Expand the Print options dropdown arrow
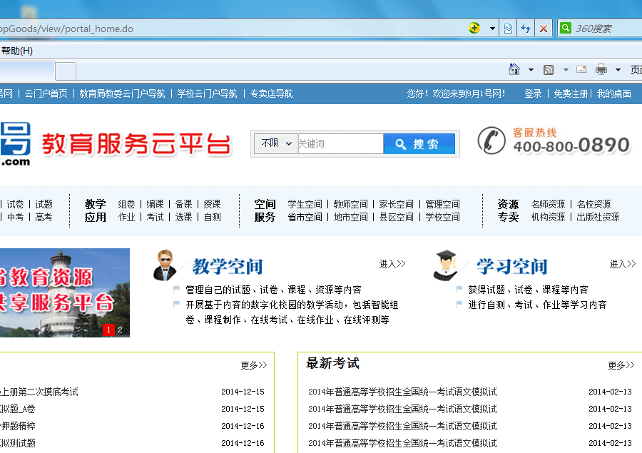Screen dimensions: 642x453 point(616,70)
